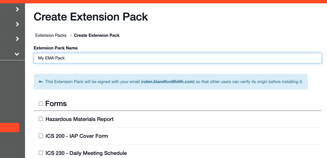Click the Forms section heading
Screen dimensions: 327x158
[56, 104]
